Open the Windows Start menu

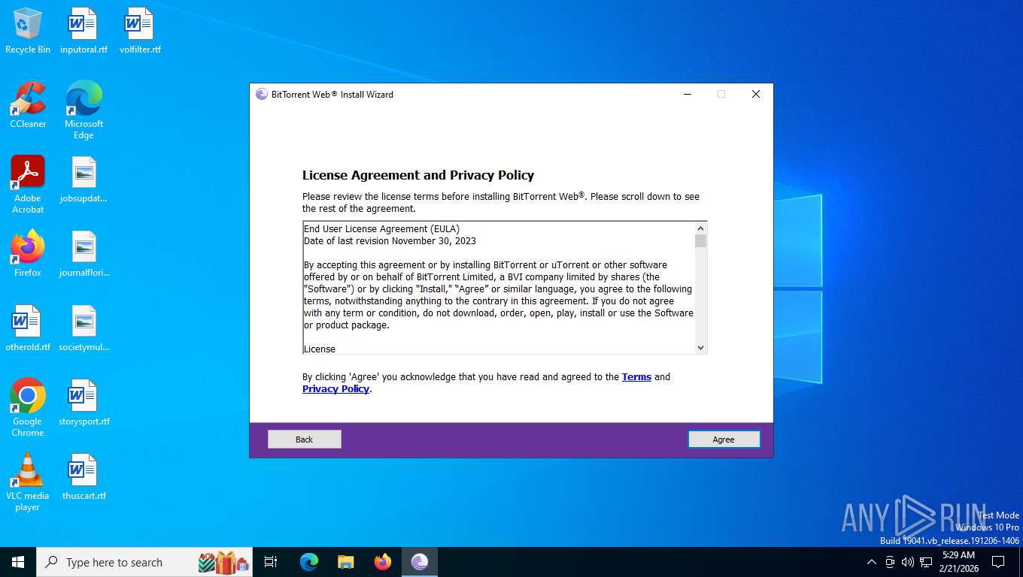[18, 562]
